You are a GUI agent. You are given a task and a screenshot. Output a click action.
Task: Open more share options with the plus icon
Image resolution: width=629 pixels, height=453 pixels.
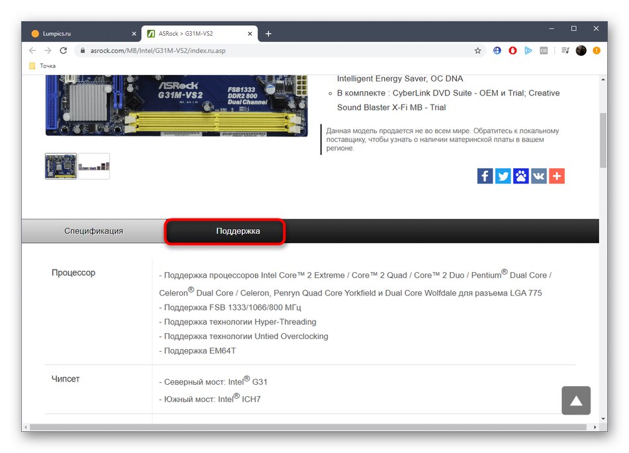click(x=557, y=176)
